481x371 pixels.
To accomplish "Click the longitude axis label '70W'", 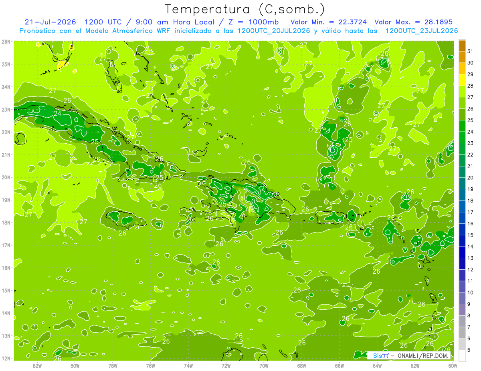I will 264,365.
